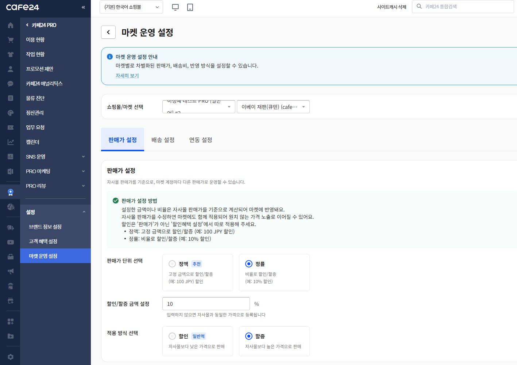Choose the 할인 apply method radio
The height and width of the screenshot is (365, 517).
pos(172,336)
